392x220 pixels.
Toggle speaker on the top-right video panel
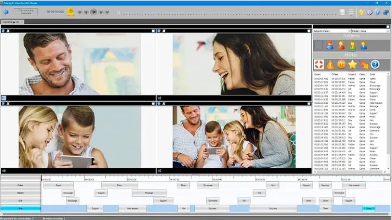(160, 98)
